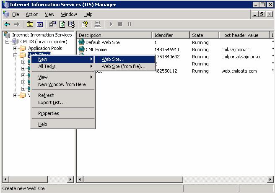Choose Refresh in context menu
Screen dimensions: 275x193
click(62, 95)
